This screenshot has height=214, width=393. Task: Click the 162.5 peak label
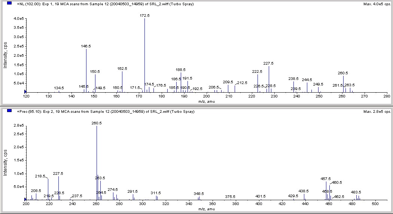point(122,68)
